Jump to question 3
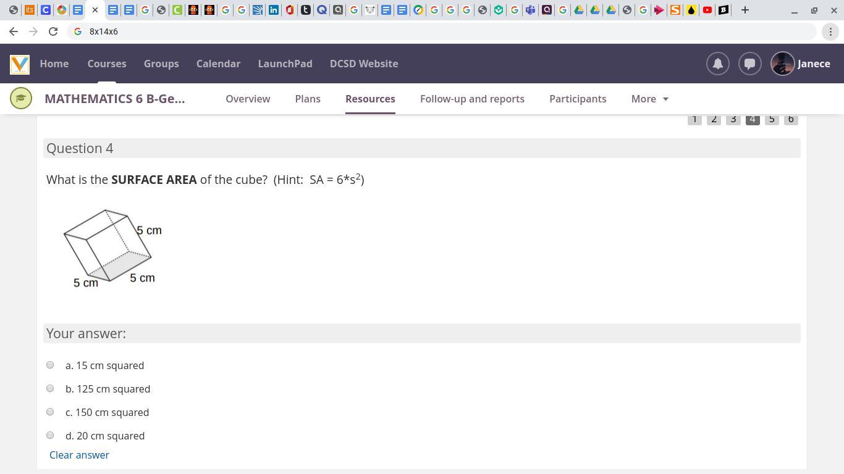The height and width of the screenshot is (474, 844). tap(733, 119)
